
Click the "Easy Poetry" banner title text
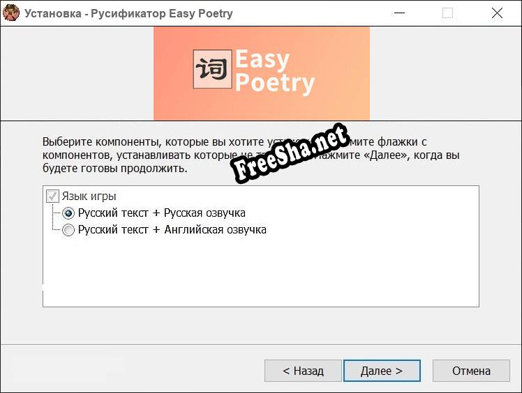(274, 71)
